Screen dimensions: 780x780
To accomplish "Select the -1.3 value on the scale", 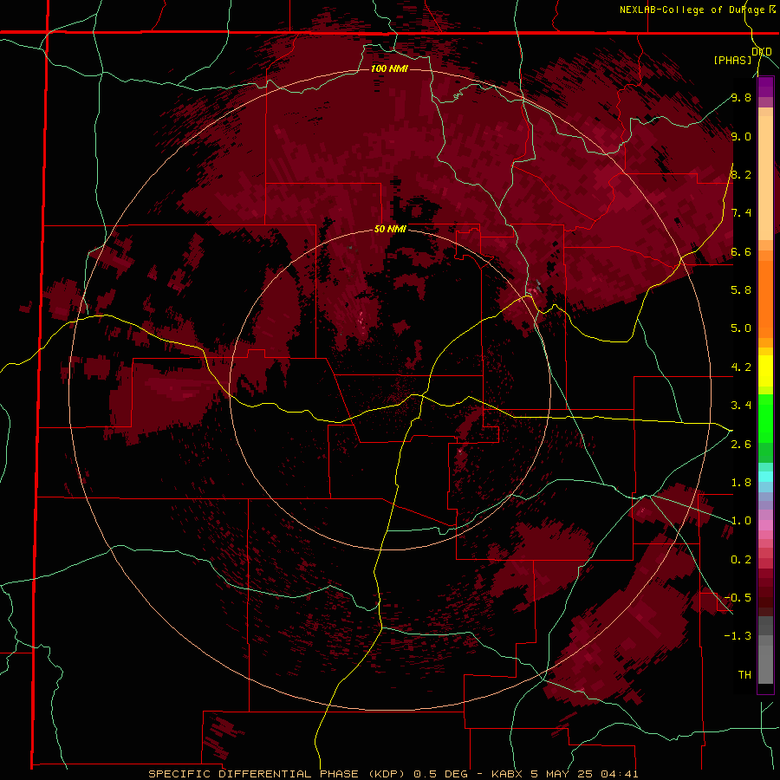I will 738,636.
